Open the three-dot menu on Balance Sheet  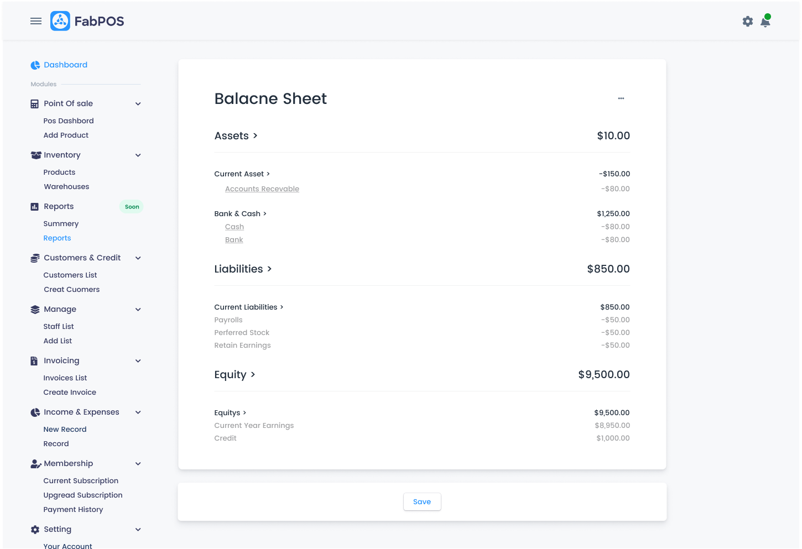[621, 98]
